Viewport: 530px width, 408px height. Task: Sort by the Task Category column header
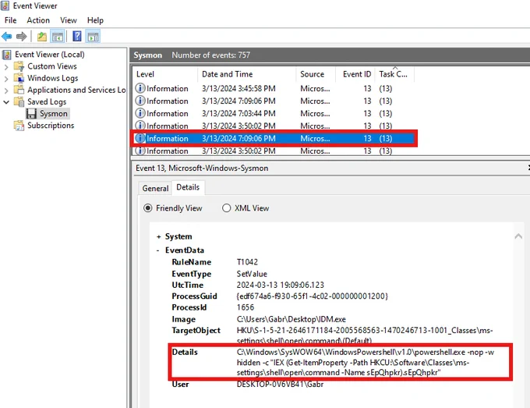(394, 74)
